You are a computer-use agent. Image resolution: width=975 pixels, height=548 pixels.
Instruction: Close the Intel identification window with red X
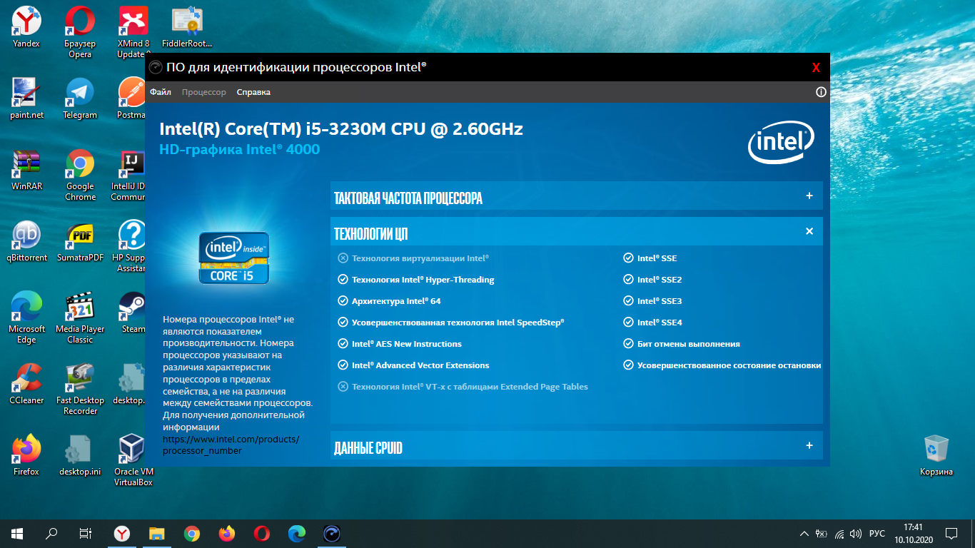[x=816, y=68]
